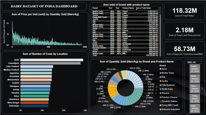The width and height of the screenshot is (206, 115).
Task: Sort table by Product Name column header
Action: pos(128,8)
